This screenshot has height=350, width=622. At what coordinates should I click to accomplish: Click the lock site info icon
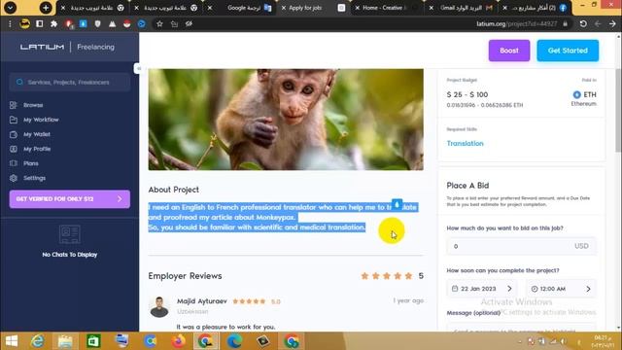[566, 23]
